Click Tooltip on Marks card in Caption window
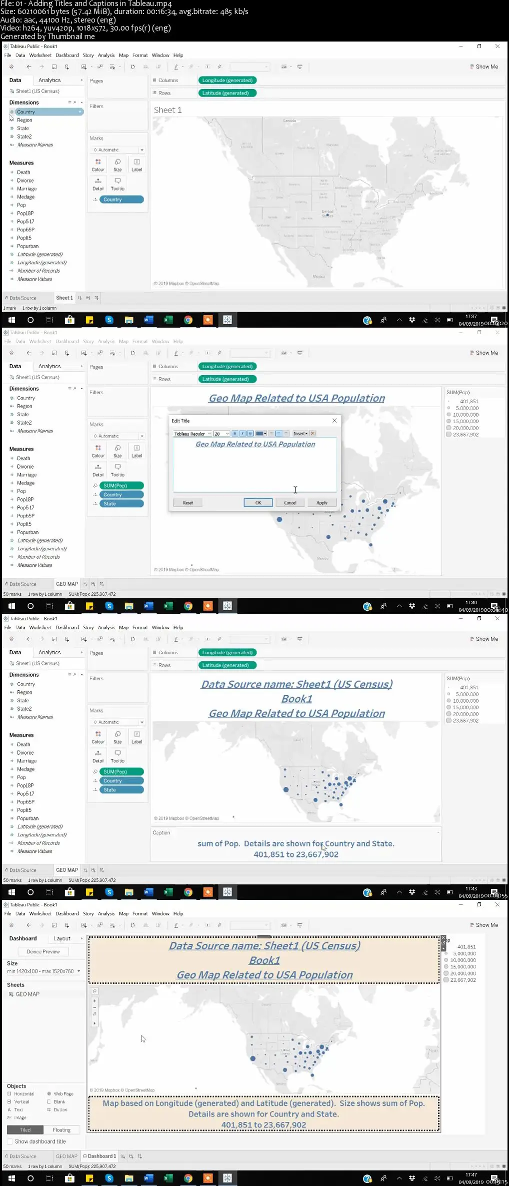This screenshot has width=509, height=1186. tap(117, 756)
